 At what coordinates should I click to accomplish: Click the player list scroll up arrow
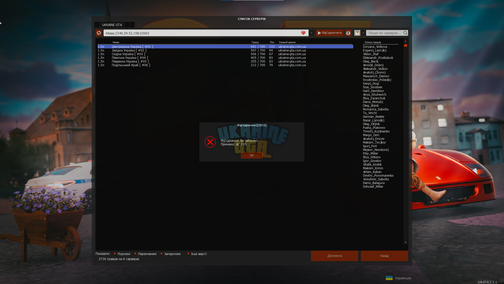pyautogui.click(x=406, y=41)
